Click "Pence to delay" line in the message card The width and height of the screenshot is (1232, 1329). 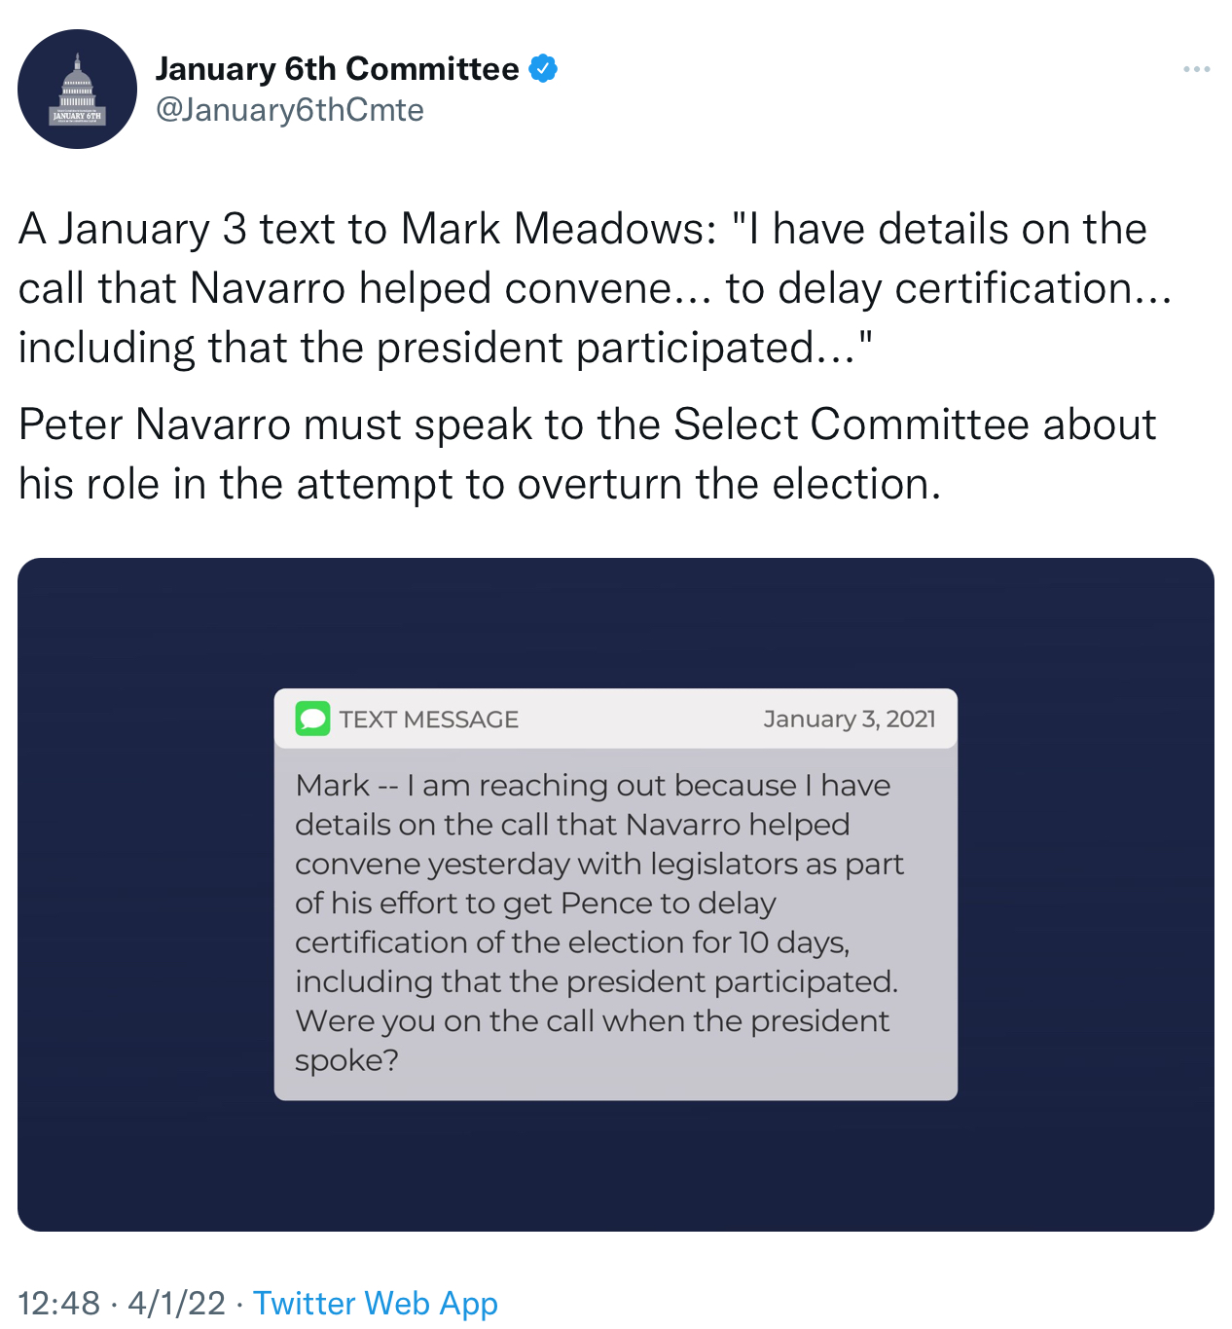668,904
